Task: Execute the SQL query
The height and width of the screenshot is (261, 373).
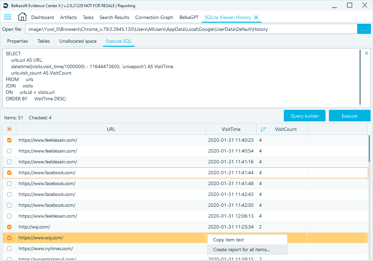Action: pos(349,115)
